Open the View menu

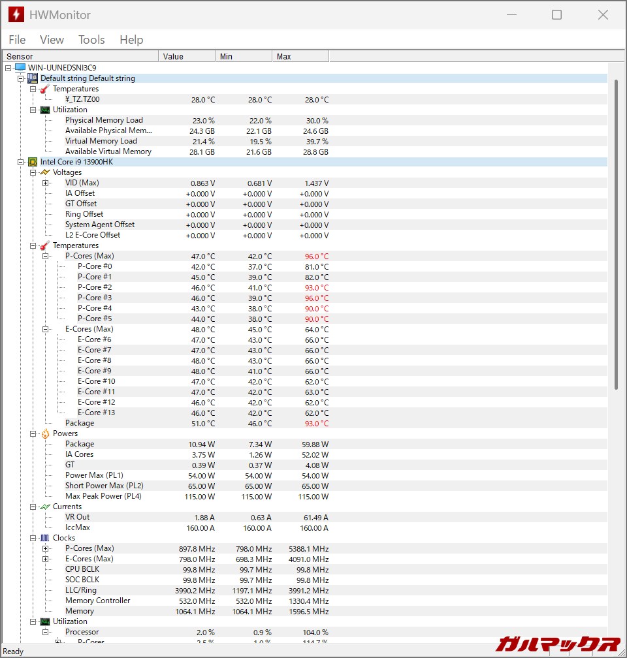pyautogui.click(x=52, y=40)
